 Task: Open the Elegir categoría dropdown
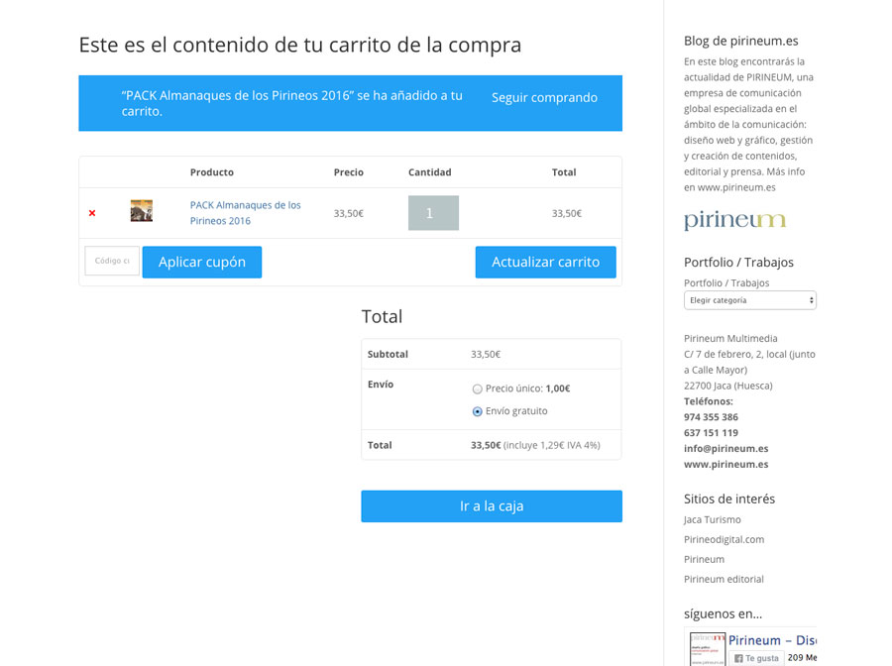[x=750, y=300]
